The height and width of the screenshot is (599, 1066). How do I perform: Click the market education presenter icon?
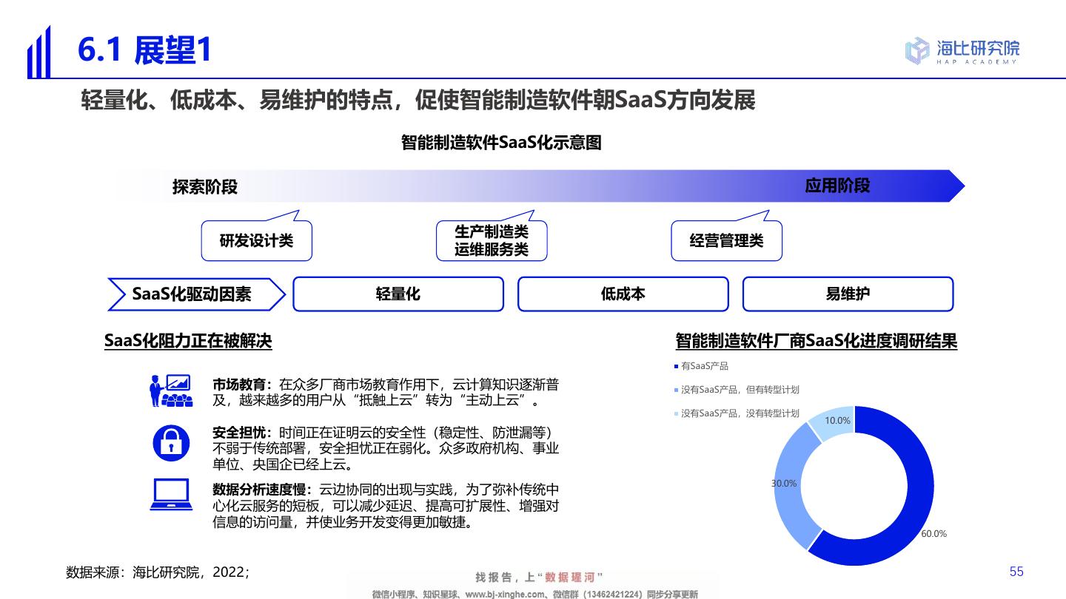coord(171,390)
